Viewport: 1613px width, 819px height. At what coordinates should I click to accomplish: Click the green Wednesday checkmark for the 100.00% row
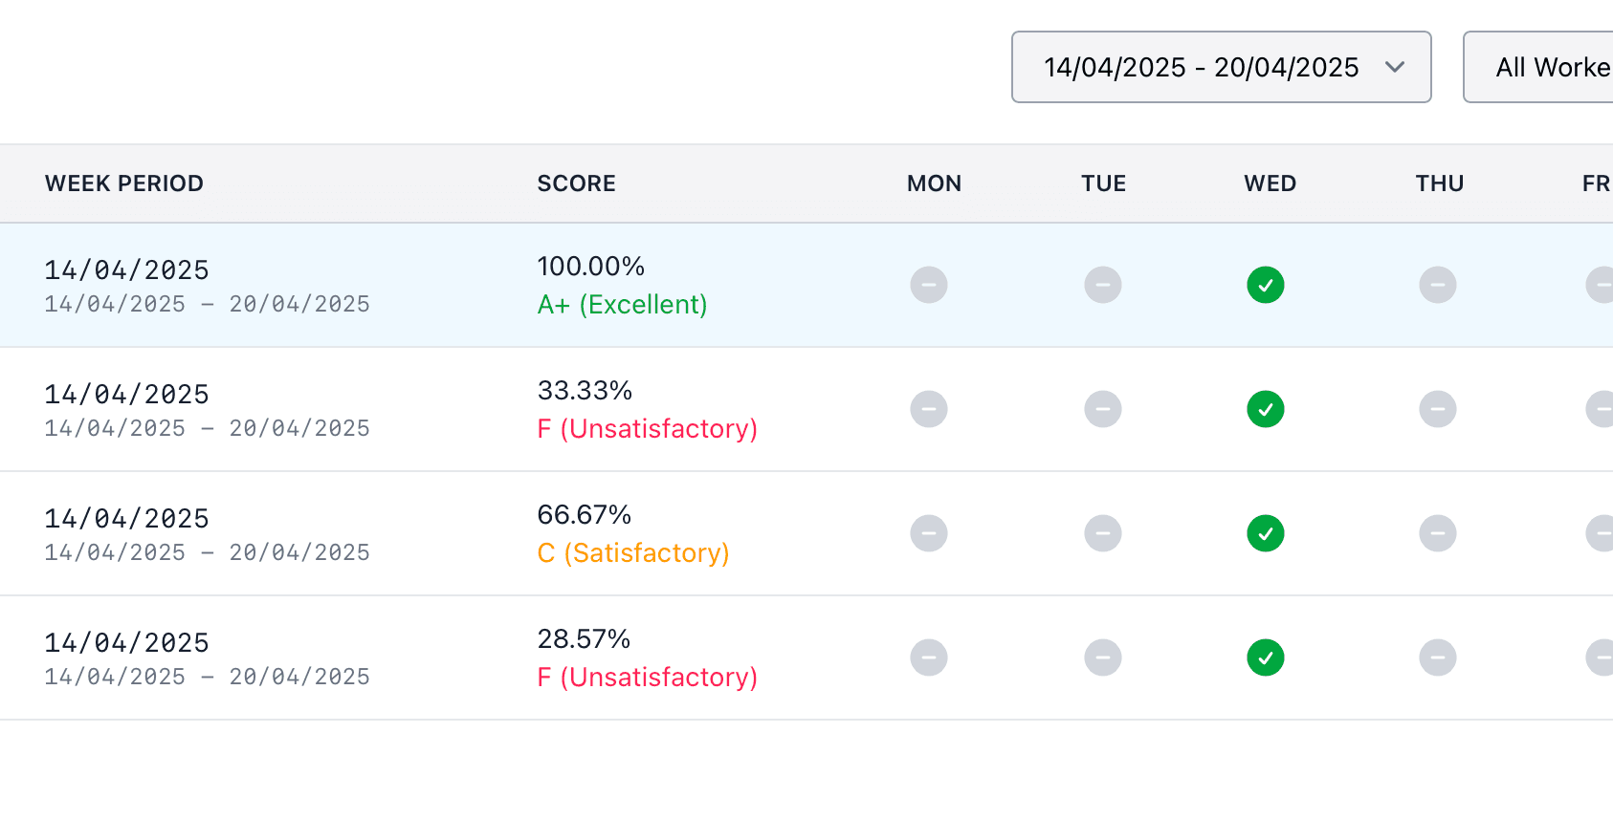[x=1265, y=285]
